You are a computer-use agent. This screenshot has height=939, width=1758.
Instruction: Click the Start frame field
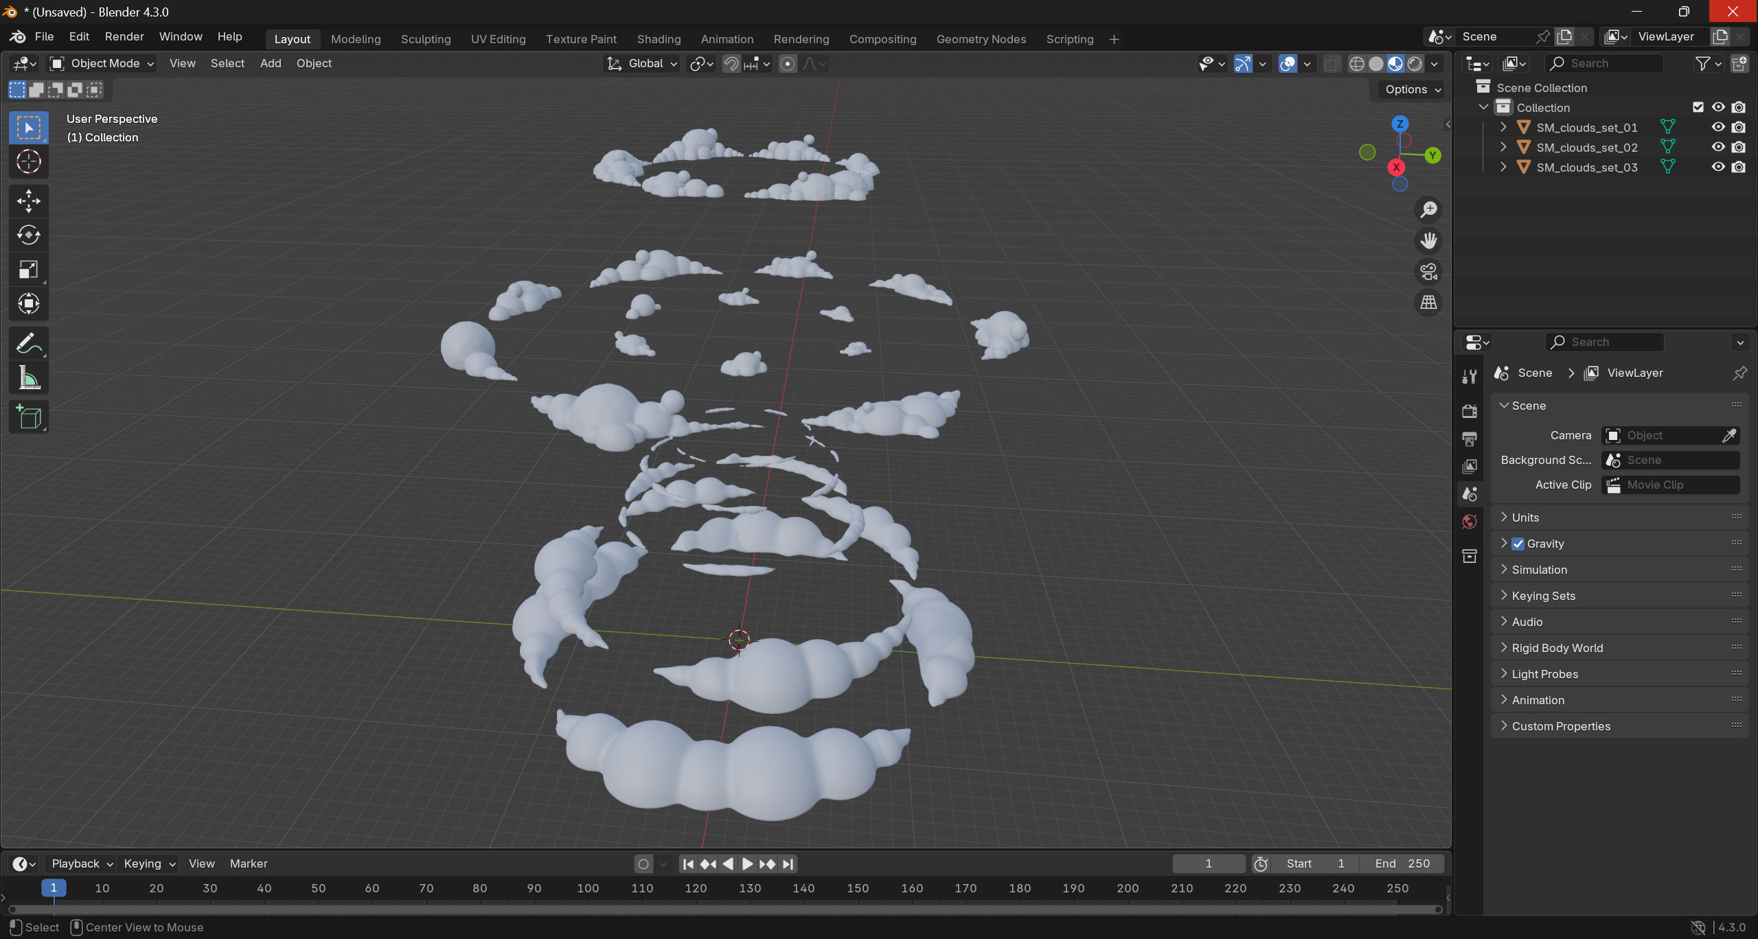(x=1315, y=864)
